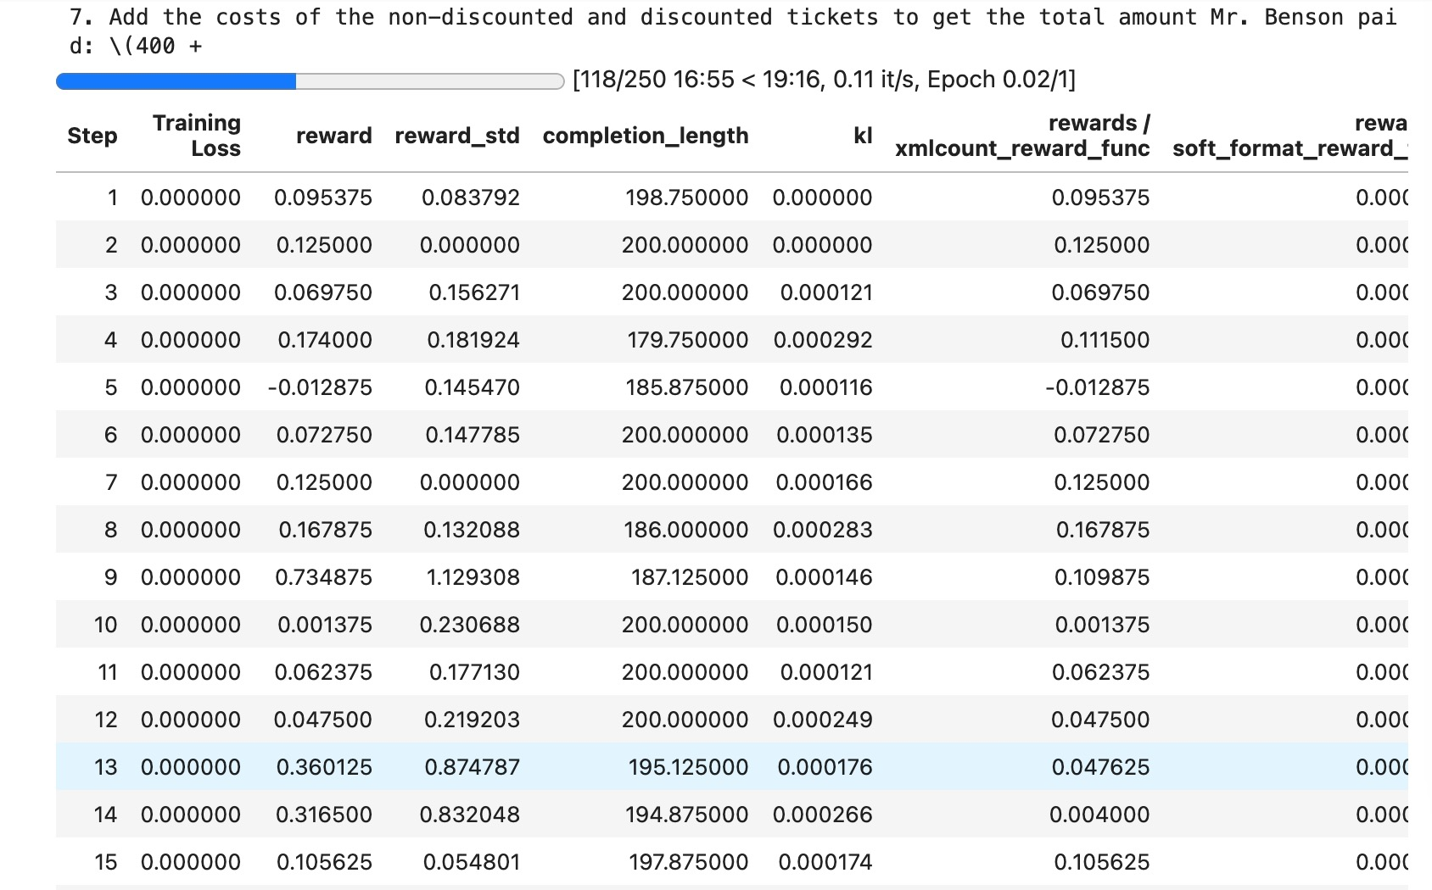Click the reward column header
The width and height of the screenshot is (1432, 890).
click(x=334, y=136)
